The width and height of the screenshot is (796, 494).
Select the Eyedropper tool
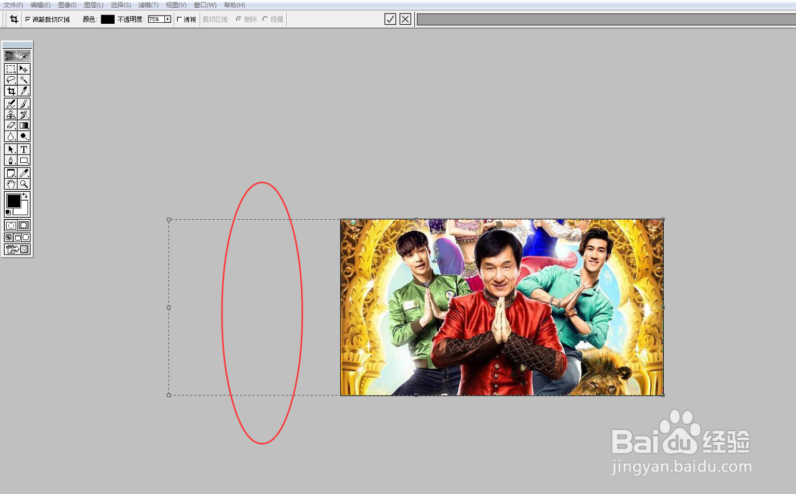coord(24,173)
